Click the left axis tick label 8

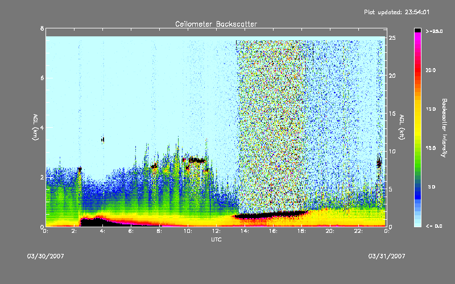coord(42,28)
